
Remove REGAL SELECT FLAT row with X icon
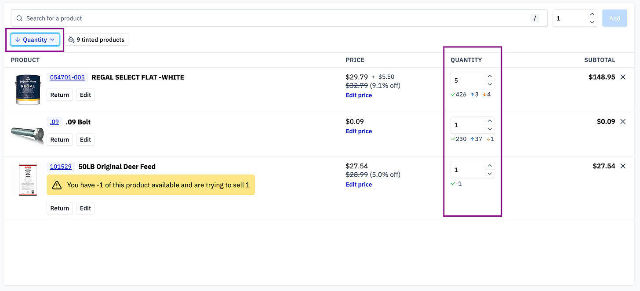click(623, 77)
